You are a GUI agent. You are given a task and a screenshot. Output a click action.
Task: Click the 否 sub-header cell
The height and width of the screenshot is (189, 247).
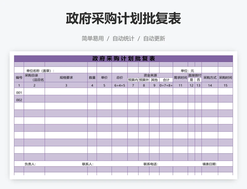pyautogui.click(x=198, y=80)
